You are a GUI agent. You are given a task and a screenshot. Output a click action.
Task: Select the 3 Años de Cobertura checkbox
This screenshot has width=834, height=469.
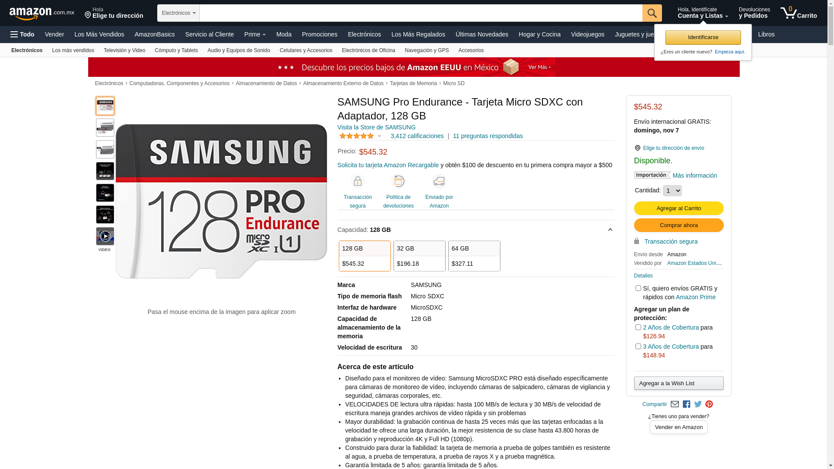tap(638, 347)
